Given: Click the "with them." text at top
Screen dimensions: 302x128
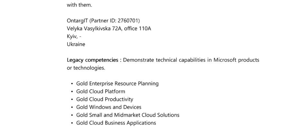Looking at the screenshot, I should (x=79, y=5).
